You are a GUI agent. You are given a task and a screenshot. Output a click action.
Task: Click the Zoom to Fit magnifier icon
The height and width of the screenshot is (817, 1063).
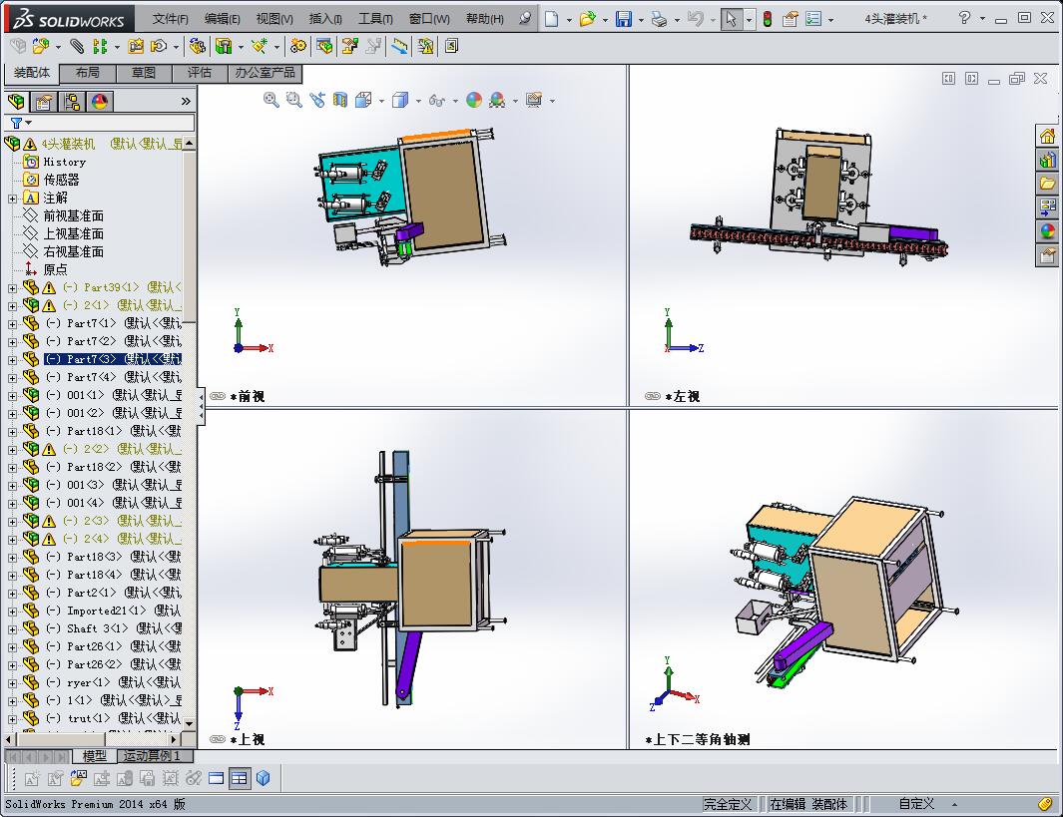270,101
